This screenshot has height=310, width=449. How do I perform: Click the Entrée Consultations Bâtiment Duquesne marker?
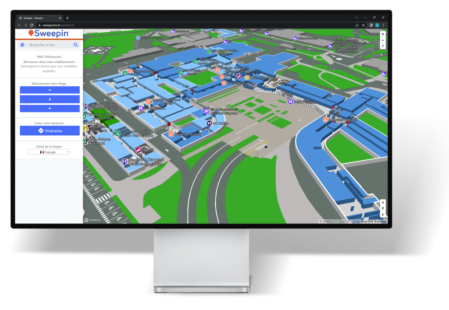pos(206,111)
